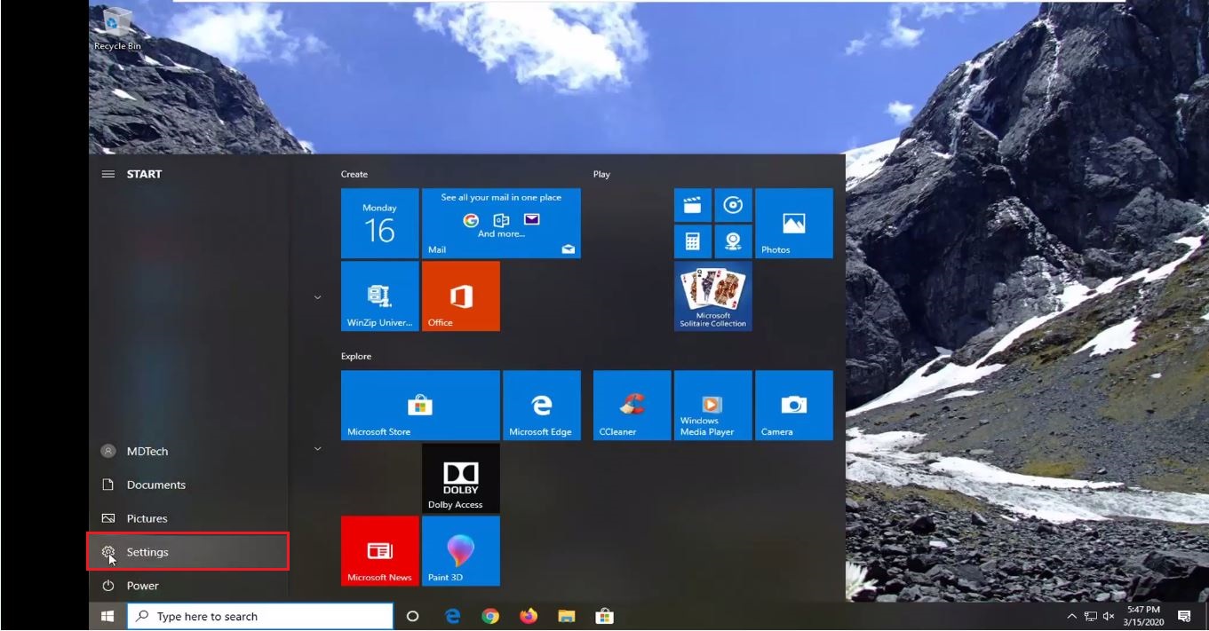Open the Microsoft News tile
The height and width of the screenshot is (631, 1209).
379,551
